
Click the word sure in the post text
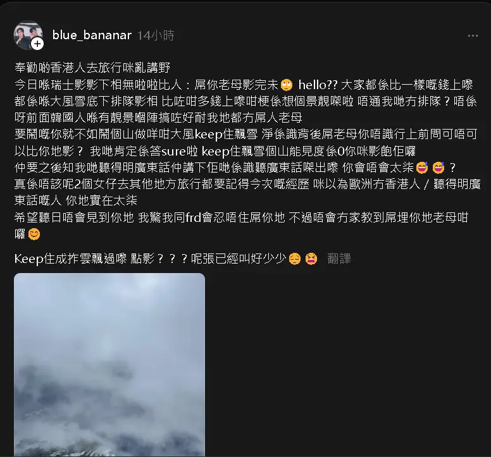pyautogui.click(x=173, y=152)
